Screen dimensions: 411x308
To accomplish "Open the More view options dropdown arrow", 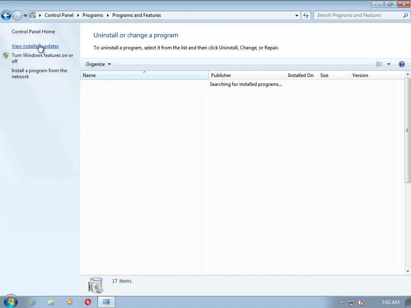I will (389, 64).
